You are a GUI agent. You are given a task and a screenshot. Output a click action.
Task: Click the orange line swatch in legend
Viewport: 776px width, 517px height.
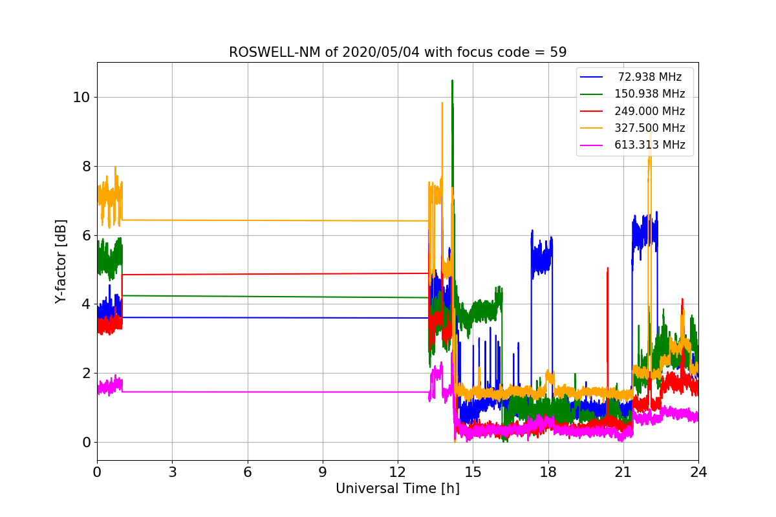tap(592, 128)
